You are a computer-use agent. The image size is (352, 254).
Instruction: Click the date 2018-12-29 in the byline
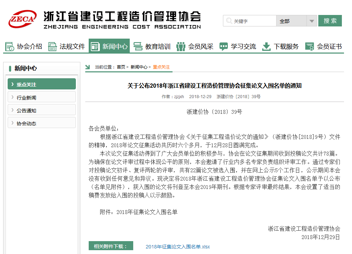200,97
